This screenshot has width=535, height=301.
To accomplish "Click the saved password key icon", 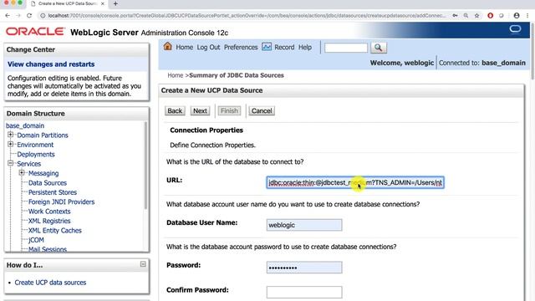I will click(x=455, y=15).
